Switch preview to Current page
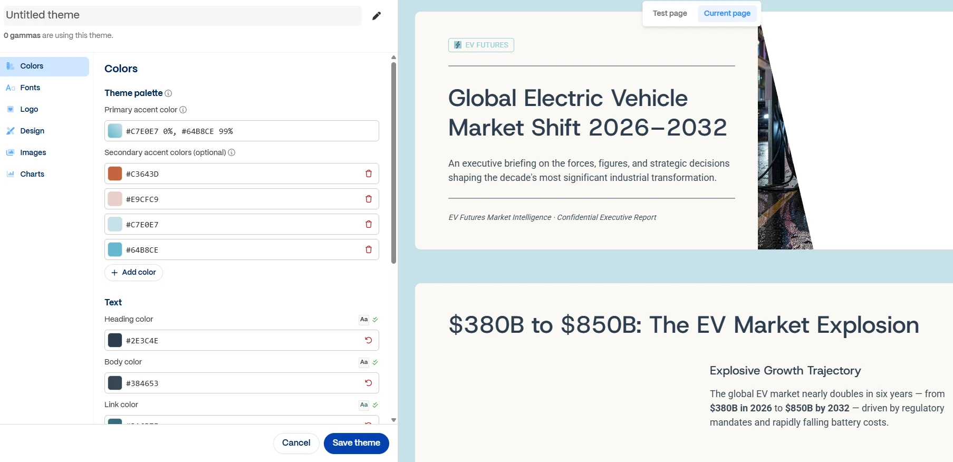The width and height of the screenshot is (953, 462). click(727, 13)
